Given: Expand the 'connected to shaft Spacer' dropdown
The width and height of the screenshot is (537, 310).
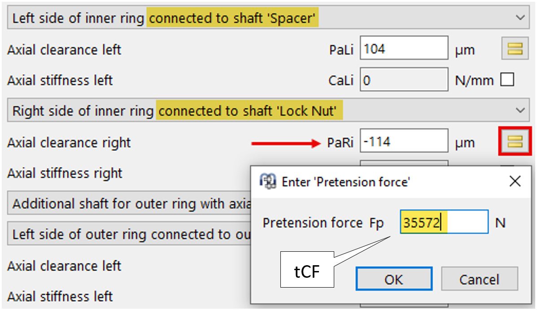Looking at the screenshot, I should click(520, 18).
